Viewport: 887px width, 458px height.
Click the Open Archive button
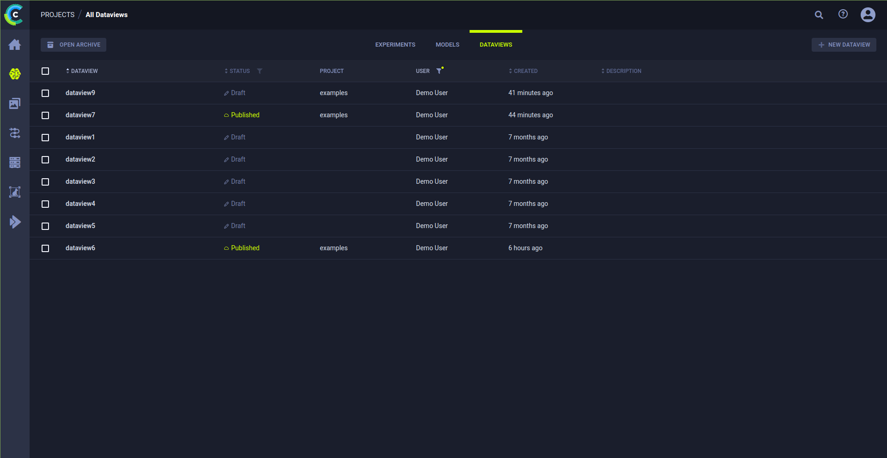coord(73,45)
